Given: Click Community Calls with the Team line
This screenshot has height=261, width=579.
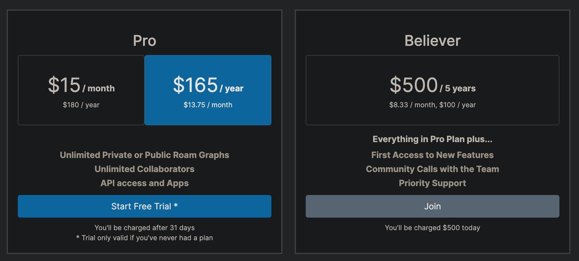Looking at the screenshot, I should [432, 169].
